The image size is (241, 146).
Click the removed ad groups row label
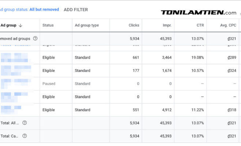pyautogui.click(x=15, y=38)
